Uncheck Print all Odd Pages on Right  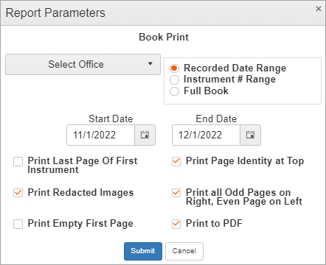176,193
